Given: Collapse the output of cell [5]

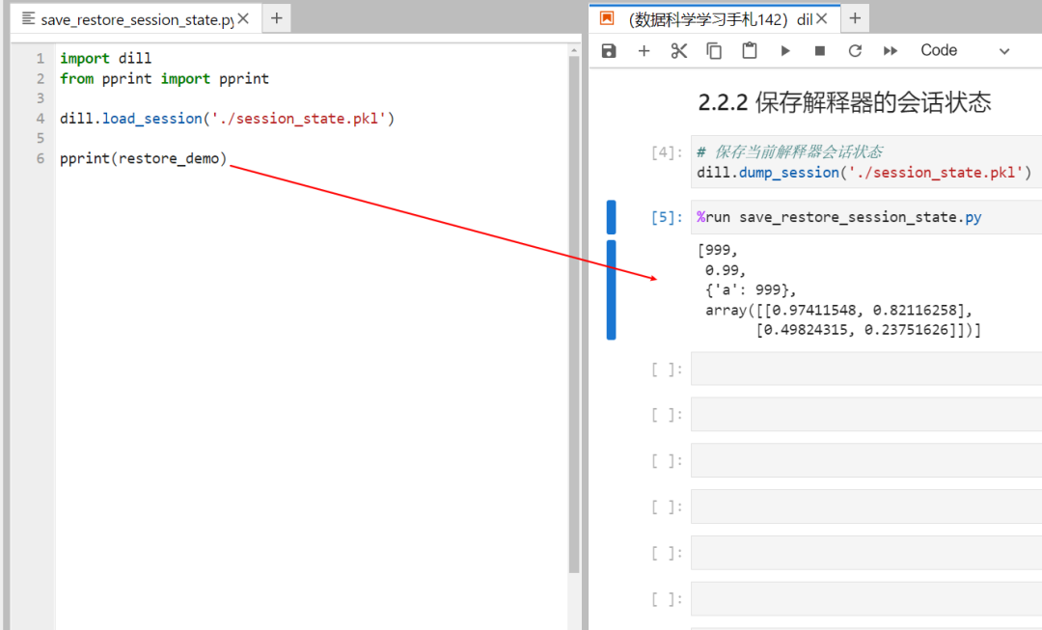Looking at the screenshot, I should [x=611, y=286].
